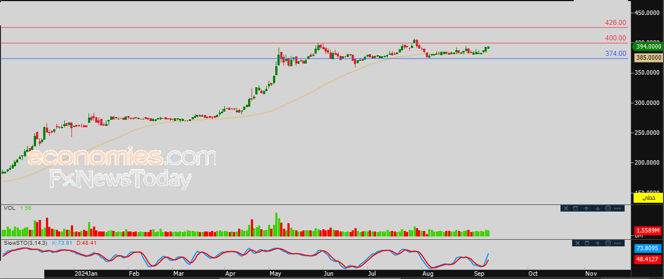Click the Aug date label
This screenshot has height=279, width=664.
(428, 274)
